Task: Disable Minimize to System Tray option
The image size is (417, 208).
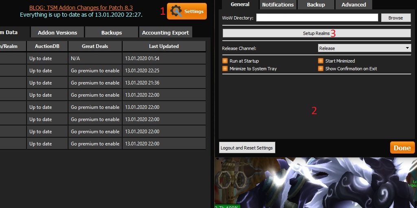Action: (225, 69)
